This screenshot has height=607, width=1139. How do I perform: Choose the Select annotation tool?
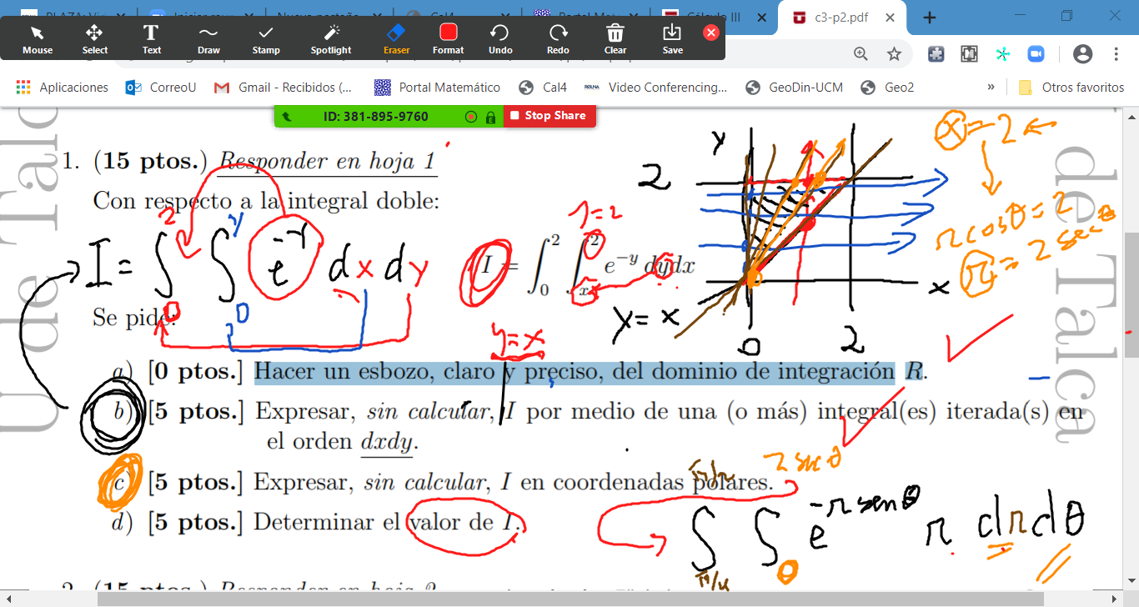(94, 38)
